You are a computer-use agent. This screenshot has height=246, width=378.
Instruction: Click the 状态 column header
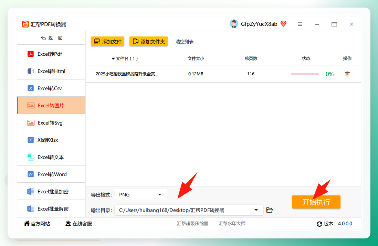pos(306,58)
